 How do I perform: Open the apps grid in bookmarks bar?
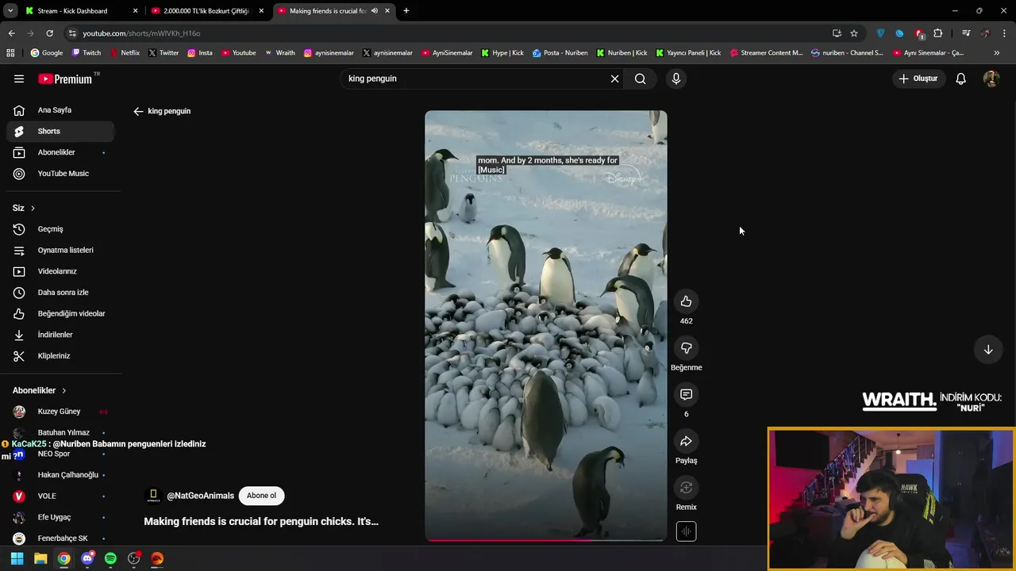[x=10, y=53]
